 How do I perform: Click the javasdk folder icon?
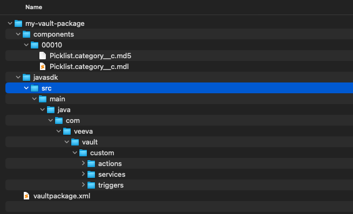pyautogui.click(x=26, y=77)
